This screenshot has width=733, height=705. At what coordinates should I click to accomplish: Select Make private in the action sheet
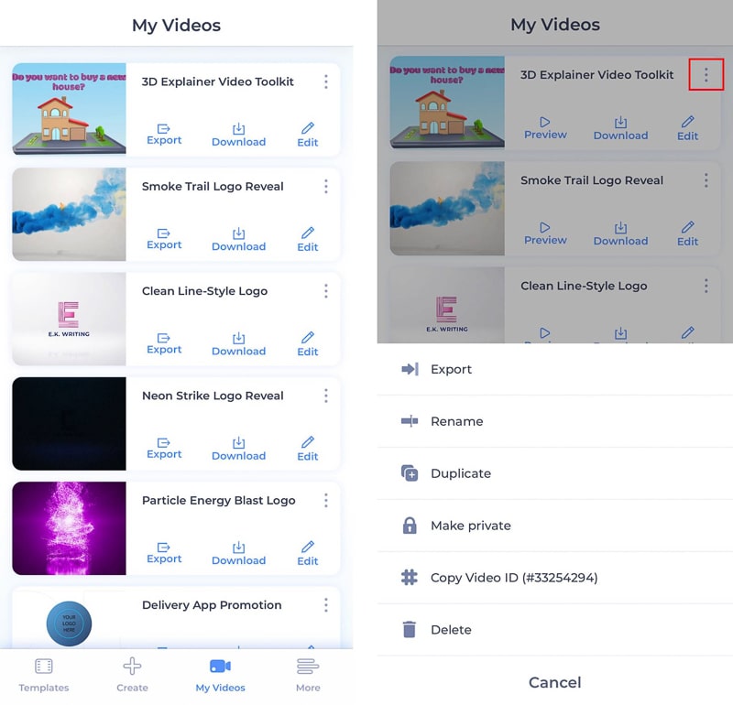click(470, 526)
